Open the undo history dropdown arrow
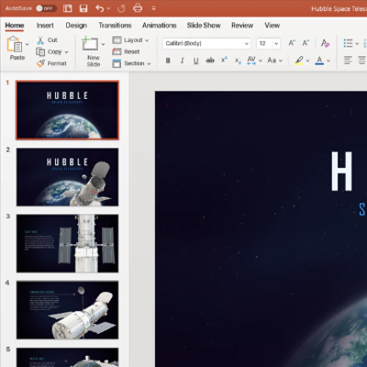 point(108,8)
